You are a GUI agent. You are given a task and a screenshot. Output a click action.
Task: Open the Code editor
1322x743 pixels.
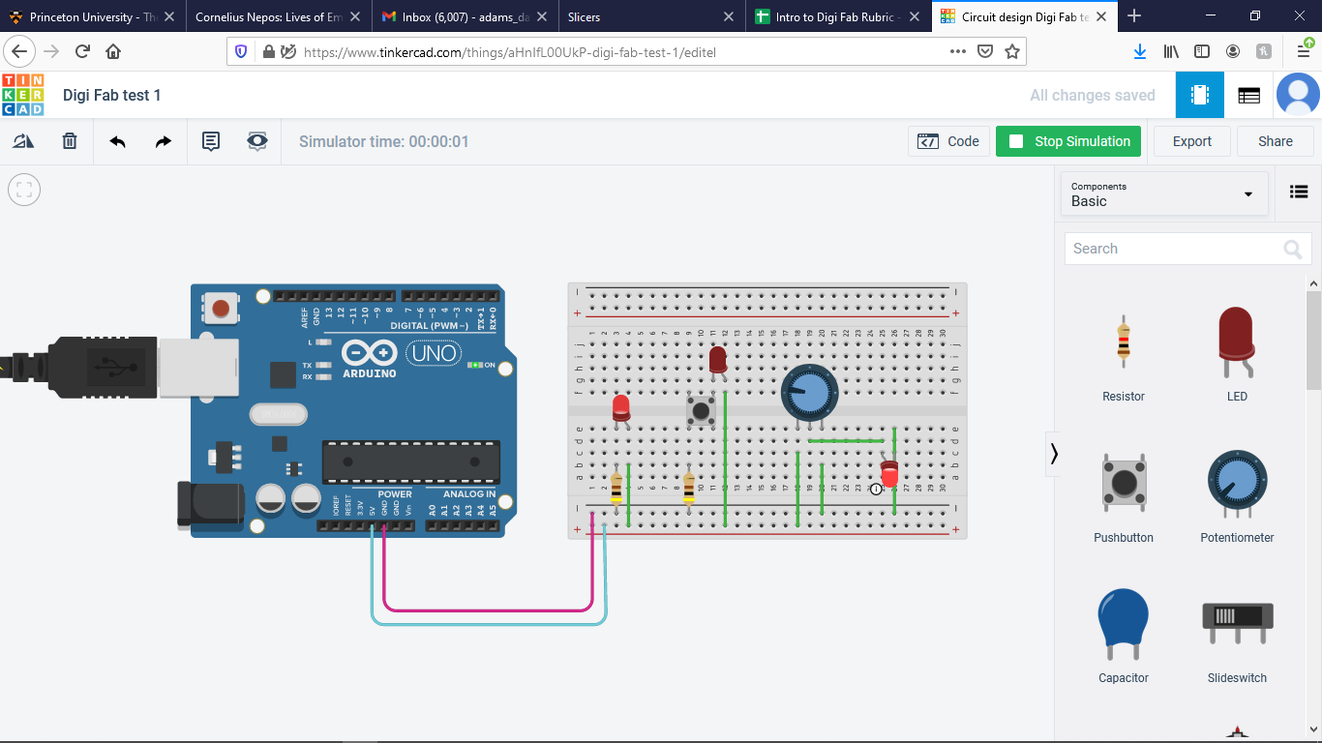pyautogui.click(x=948, y=141)
